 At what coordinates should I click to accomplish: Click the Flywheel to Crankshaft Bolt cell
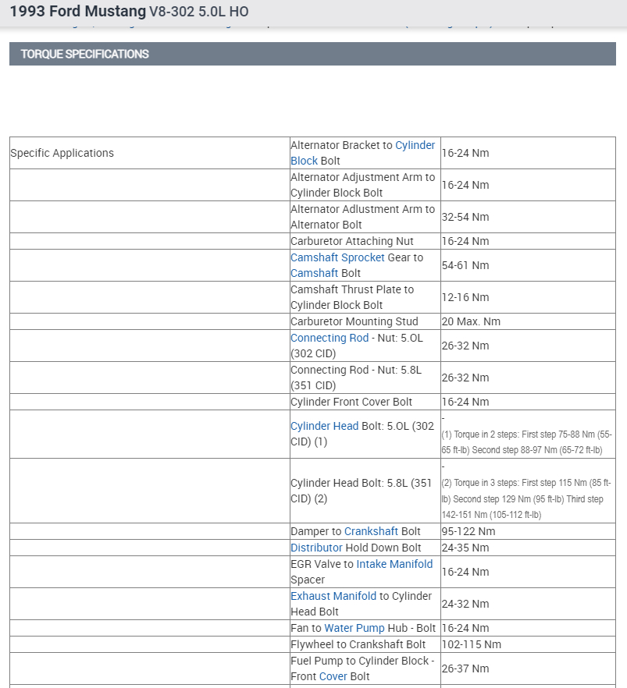358,644
